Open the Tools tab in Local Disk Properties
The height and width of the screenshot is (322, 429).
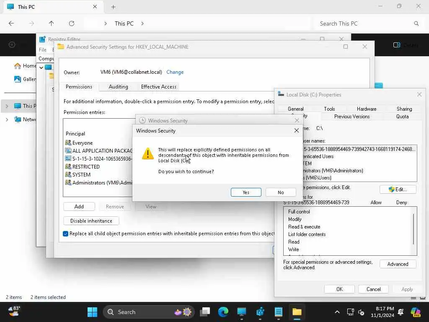[329, 109]
